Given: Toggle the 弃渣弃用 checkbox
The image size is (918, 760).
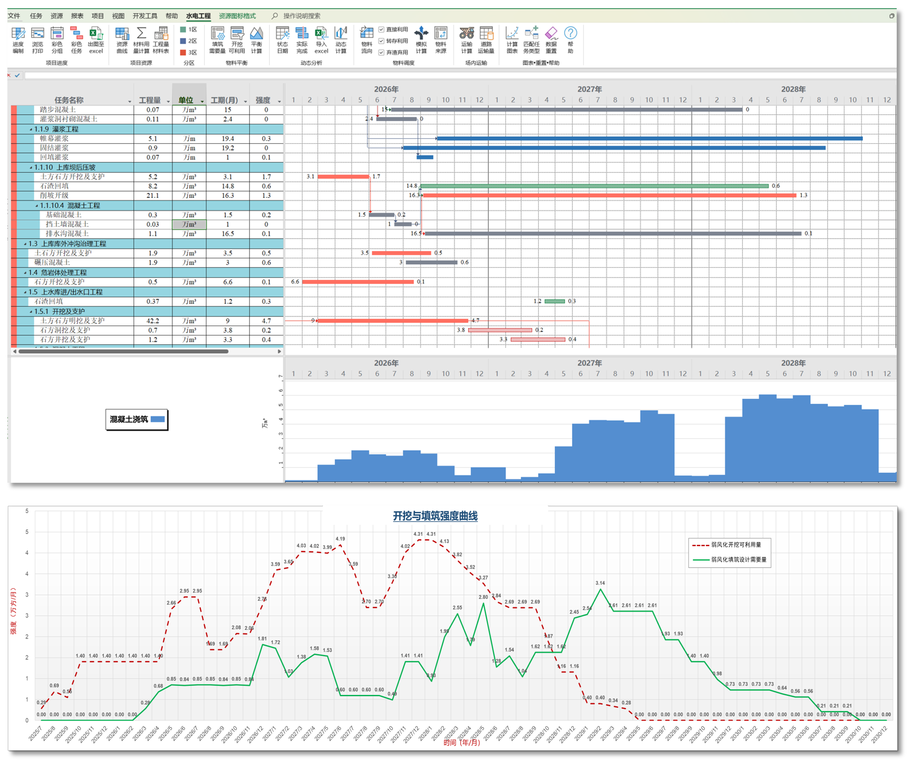Looking at the screenshot, I should [381, 53].
